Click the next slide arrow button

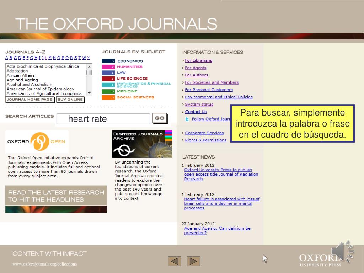pos(193,261)
